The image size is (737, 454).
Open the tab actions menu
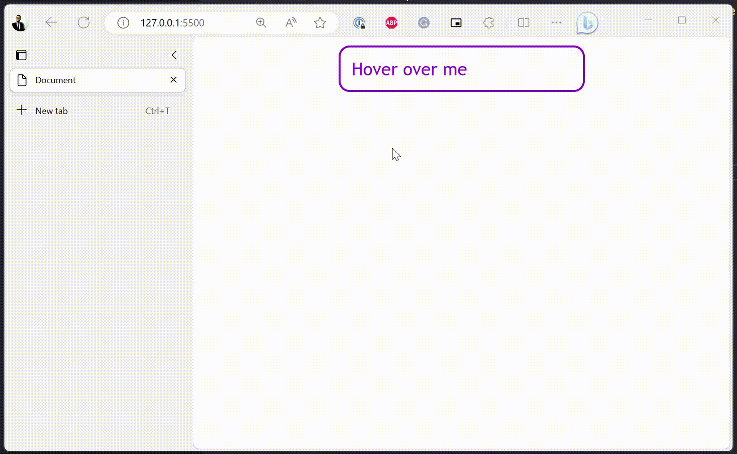(x=21, y=55)
